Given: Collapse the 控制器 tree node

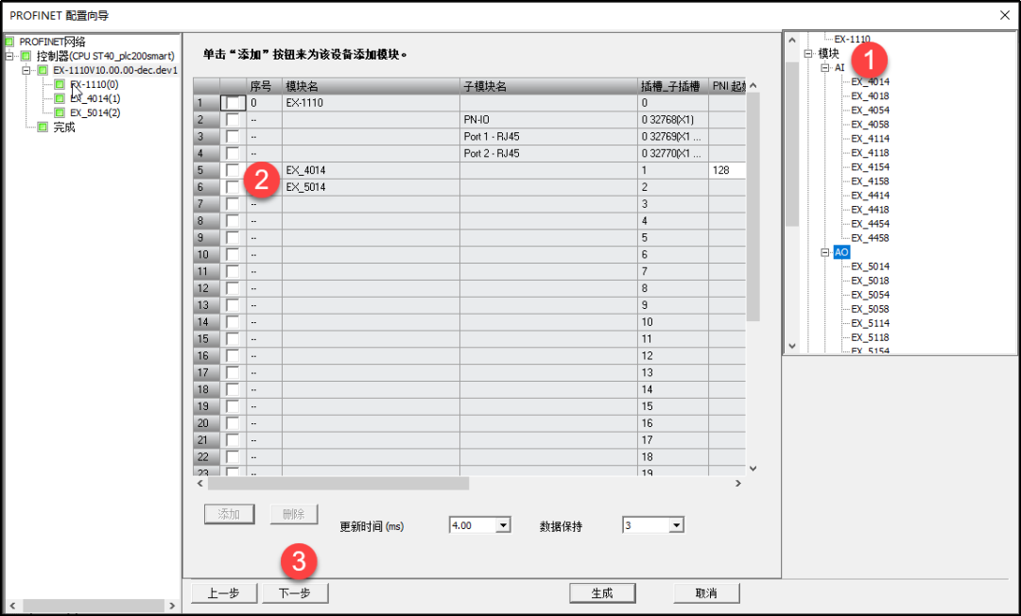Looking at the screenshot, I should point(9,56).
